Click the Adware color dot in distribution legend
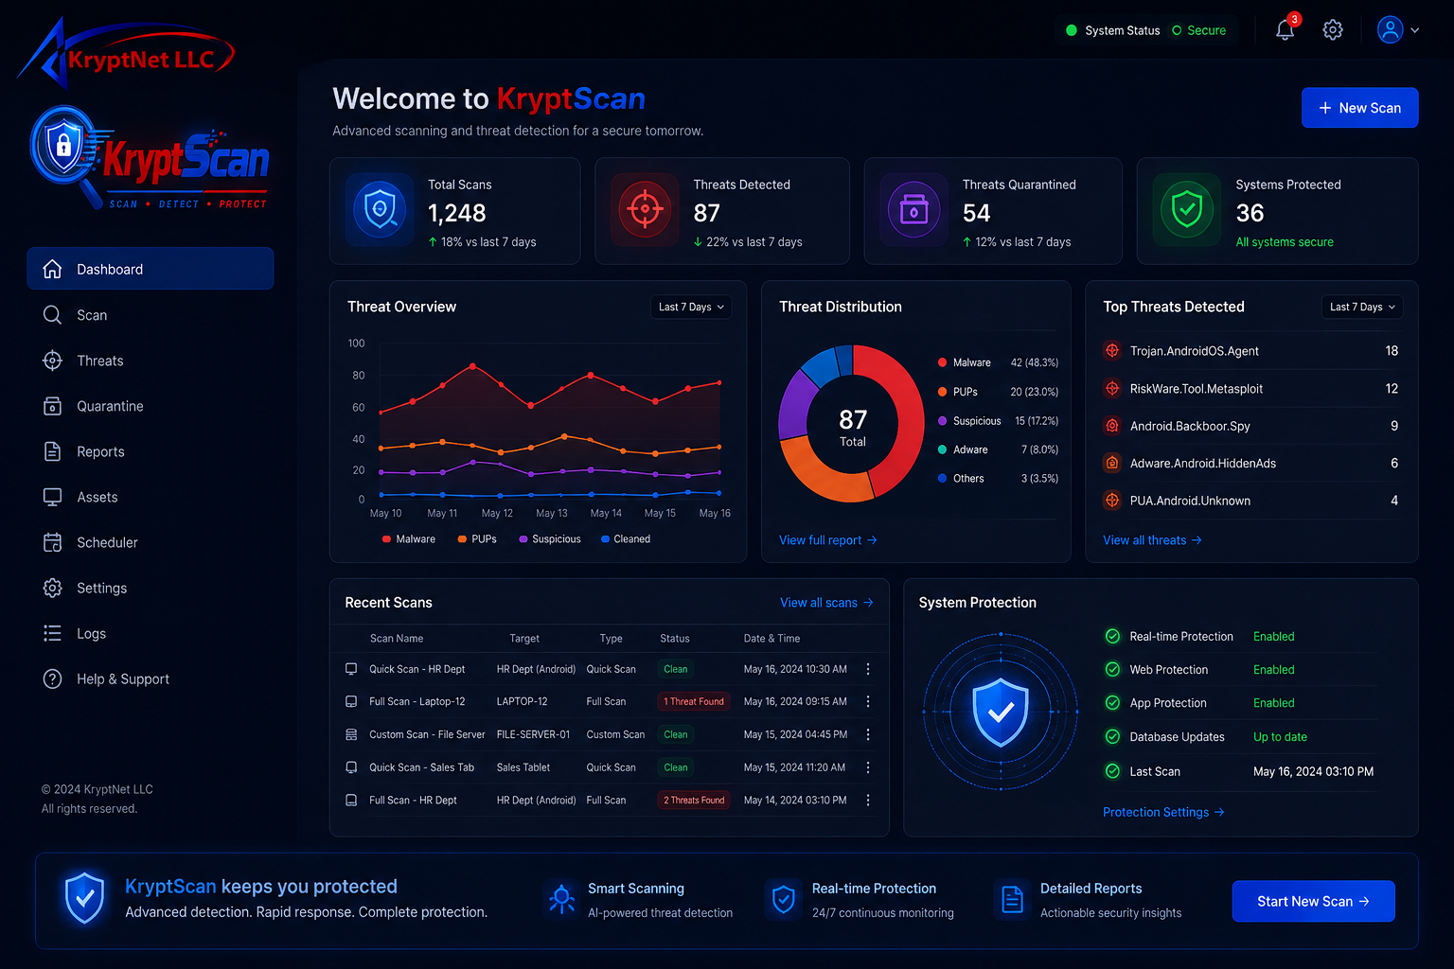 point(943,449)
